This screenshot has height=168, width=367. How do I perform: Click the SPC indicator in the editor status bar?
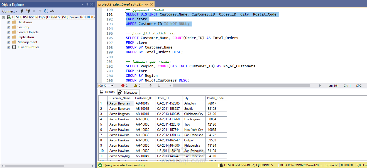(x=359, y=86)
